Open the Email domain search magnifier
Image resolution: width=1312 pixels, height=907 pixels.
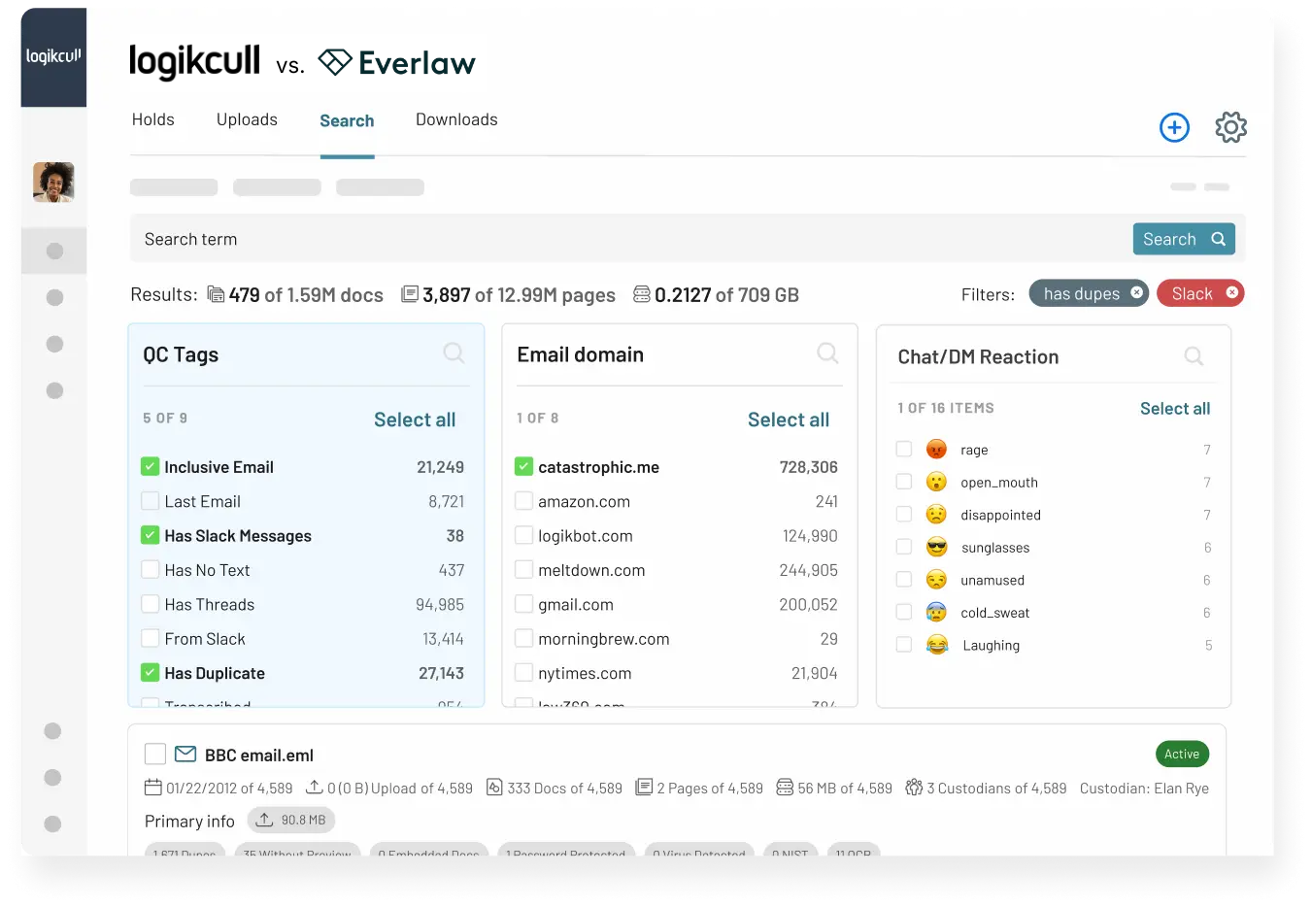click(x=827, y=353)
